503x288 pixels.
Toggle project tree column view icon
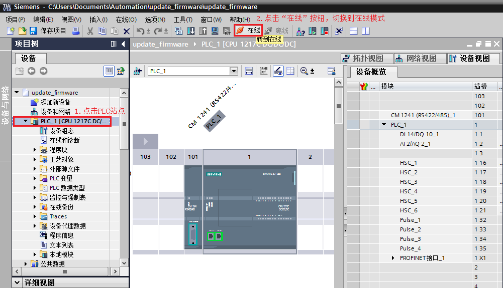[x=114, y=44]
